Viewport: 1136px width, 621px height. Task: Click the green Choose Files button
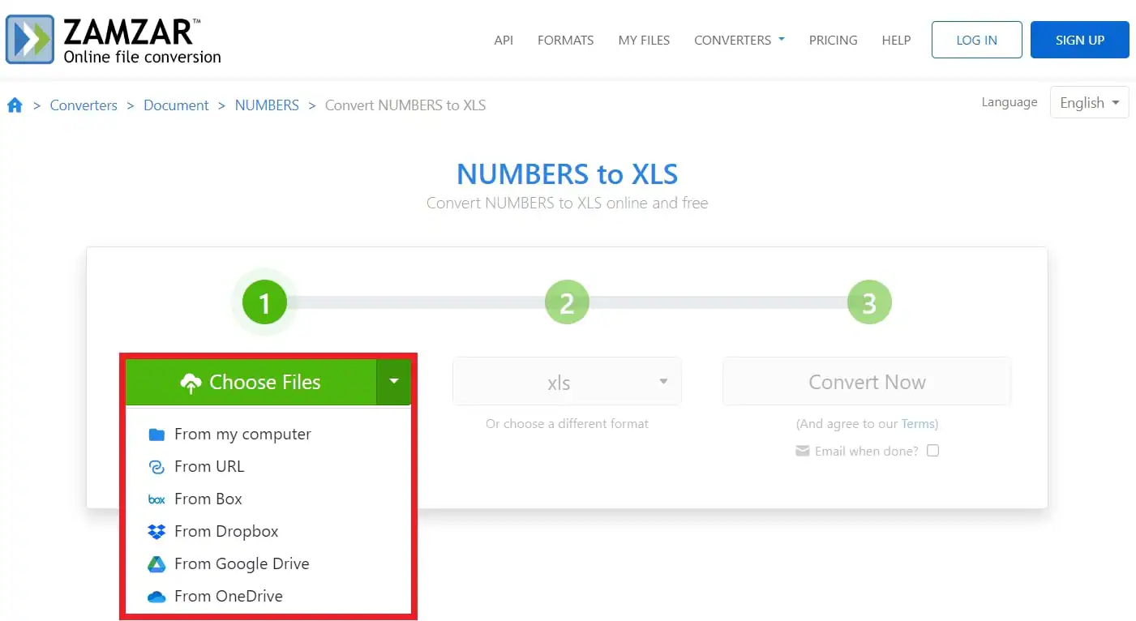coord(251,382)
